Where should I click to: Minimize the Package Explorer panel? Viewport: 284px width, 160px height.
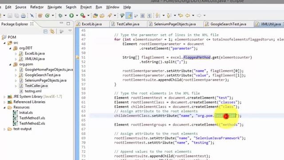(x=61, y=23)
